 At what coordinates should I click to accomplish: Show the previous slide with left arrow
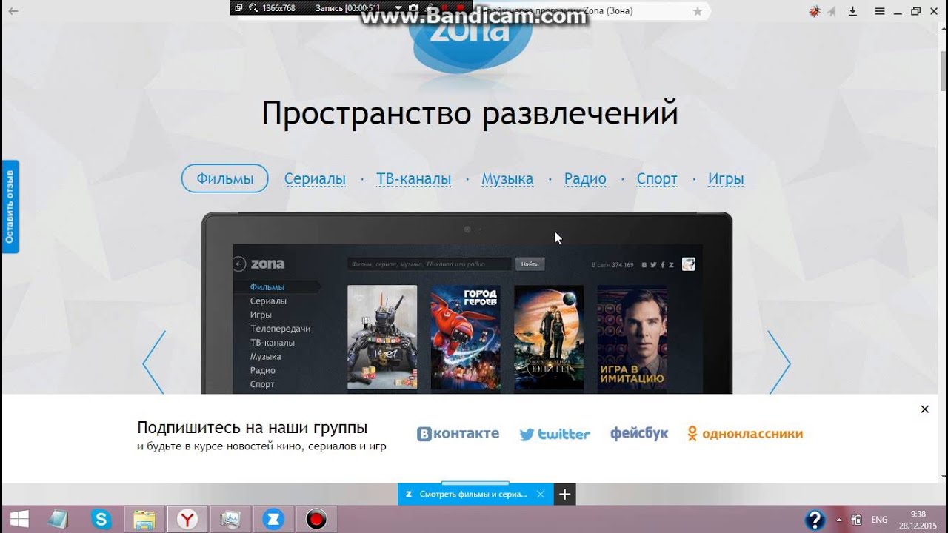point(154,362)
